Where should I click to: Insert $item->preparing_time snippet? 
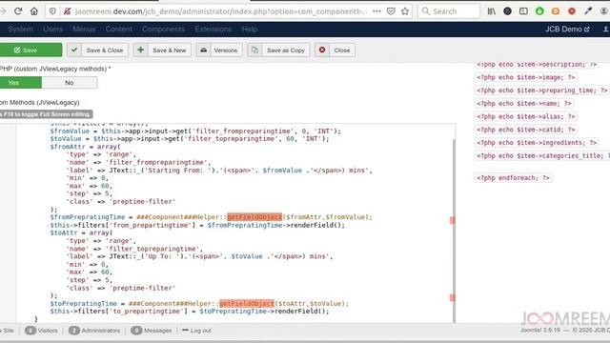(541, 91)
